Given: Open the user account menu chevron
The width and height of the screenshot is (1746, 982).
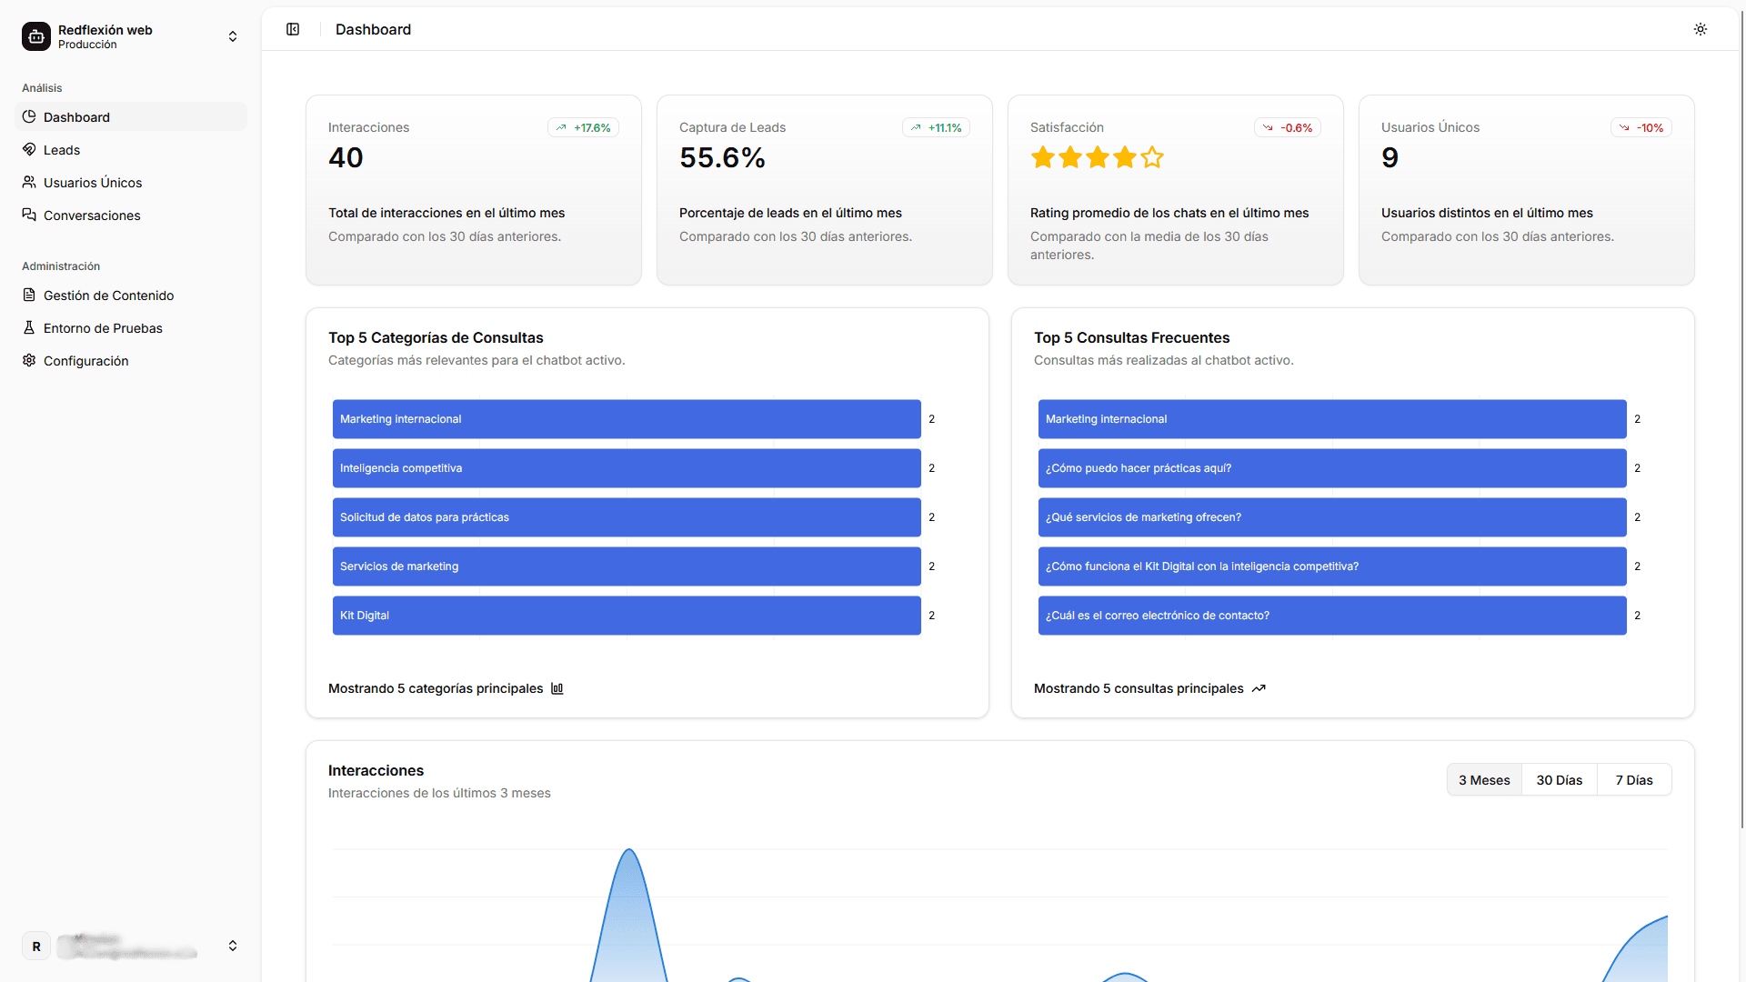Looking at the screenshot, I should [x=233, y=946].
